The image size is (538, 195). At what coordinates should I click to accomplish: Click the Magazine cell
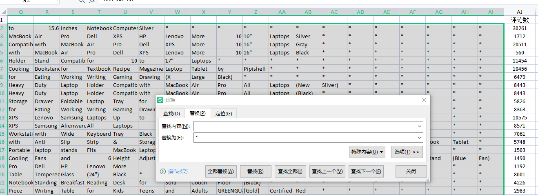(x=151, y=69)
